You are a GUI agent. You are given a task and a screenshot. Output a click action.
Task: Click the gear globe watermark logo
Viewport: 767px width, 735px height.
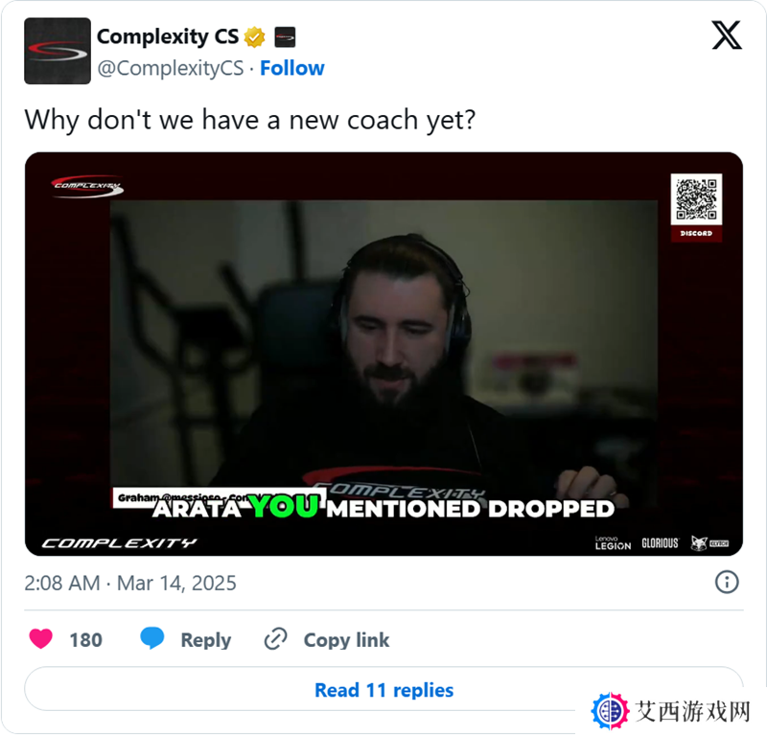point(610,710)
